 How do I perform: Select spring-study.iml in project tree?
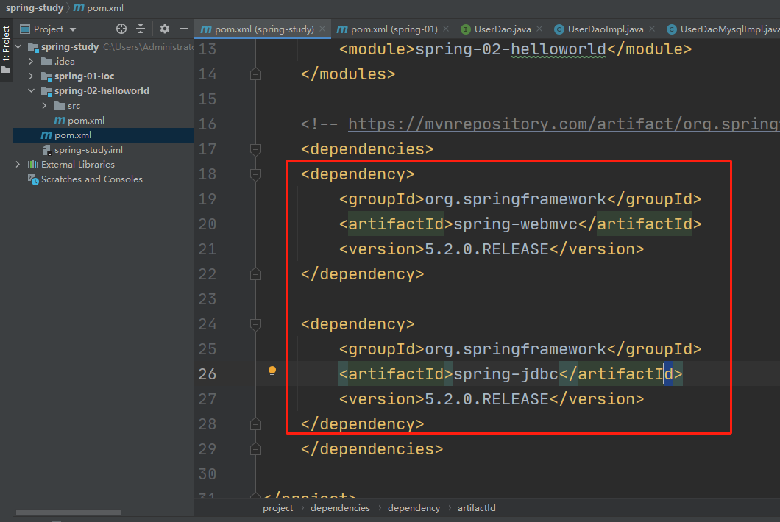point(88,150)
